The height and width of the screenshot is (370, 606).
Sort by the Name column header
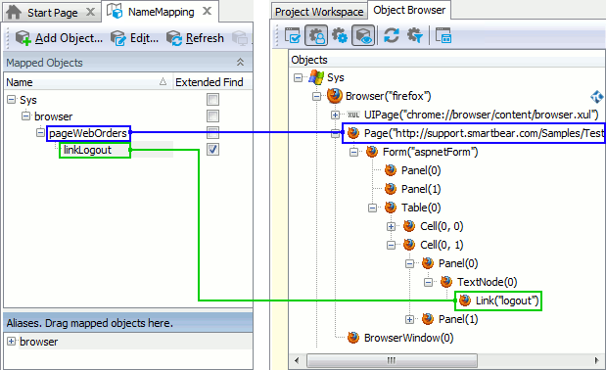[x=88, y=82]
